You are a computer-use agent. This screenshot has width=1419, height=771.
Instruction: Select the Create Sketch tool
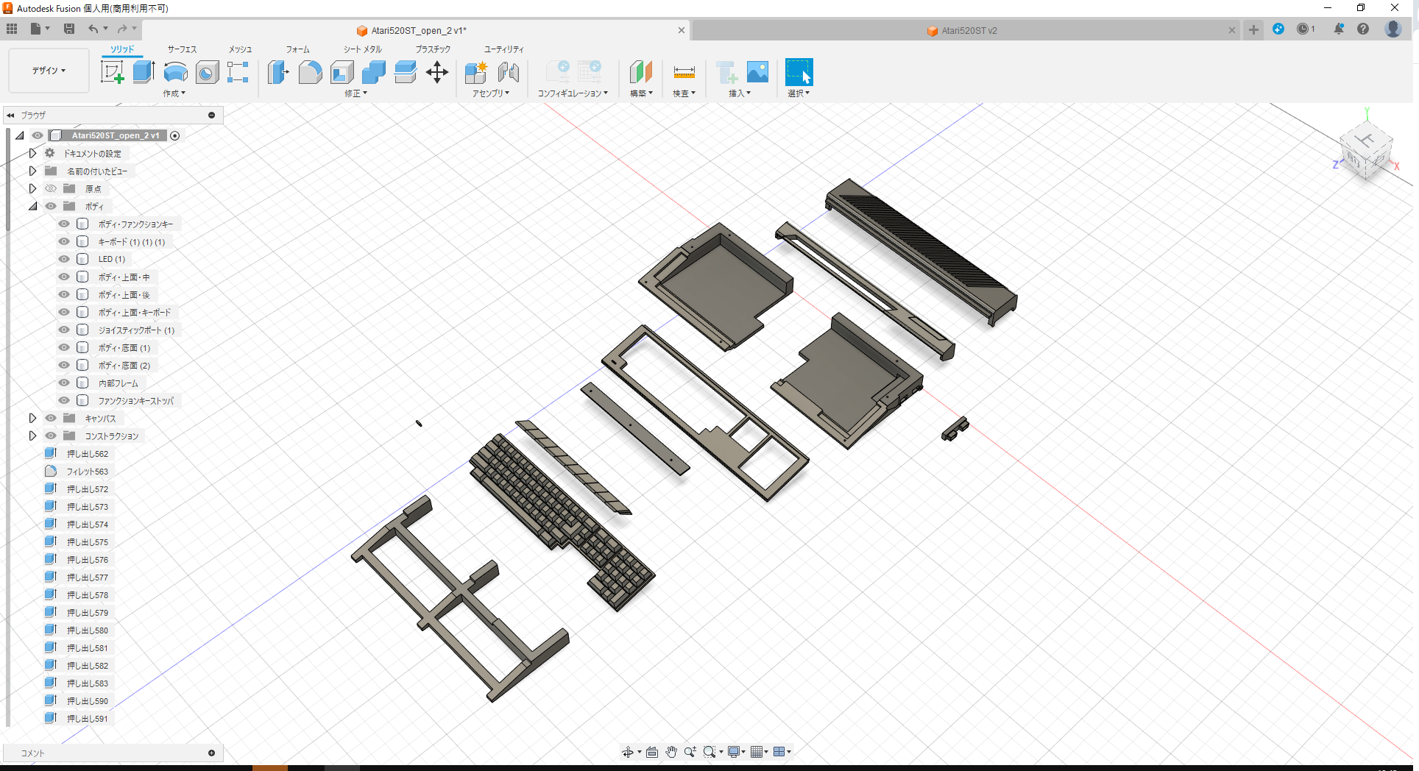tap(112, 71)
